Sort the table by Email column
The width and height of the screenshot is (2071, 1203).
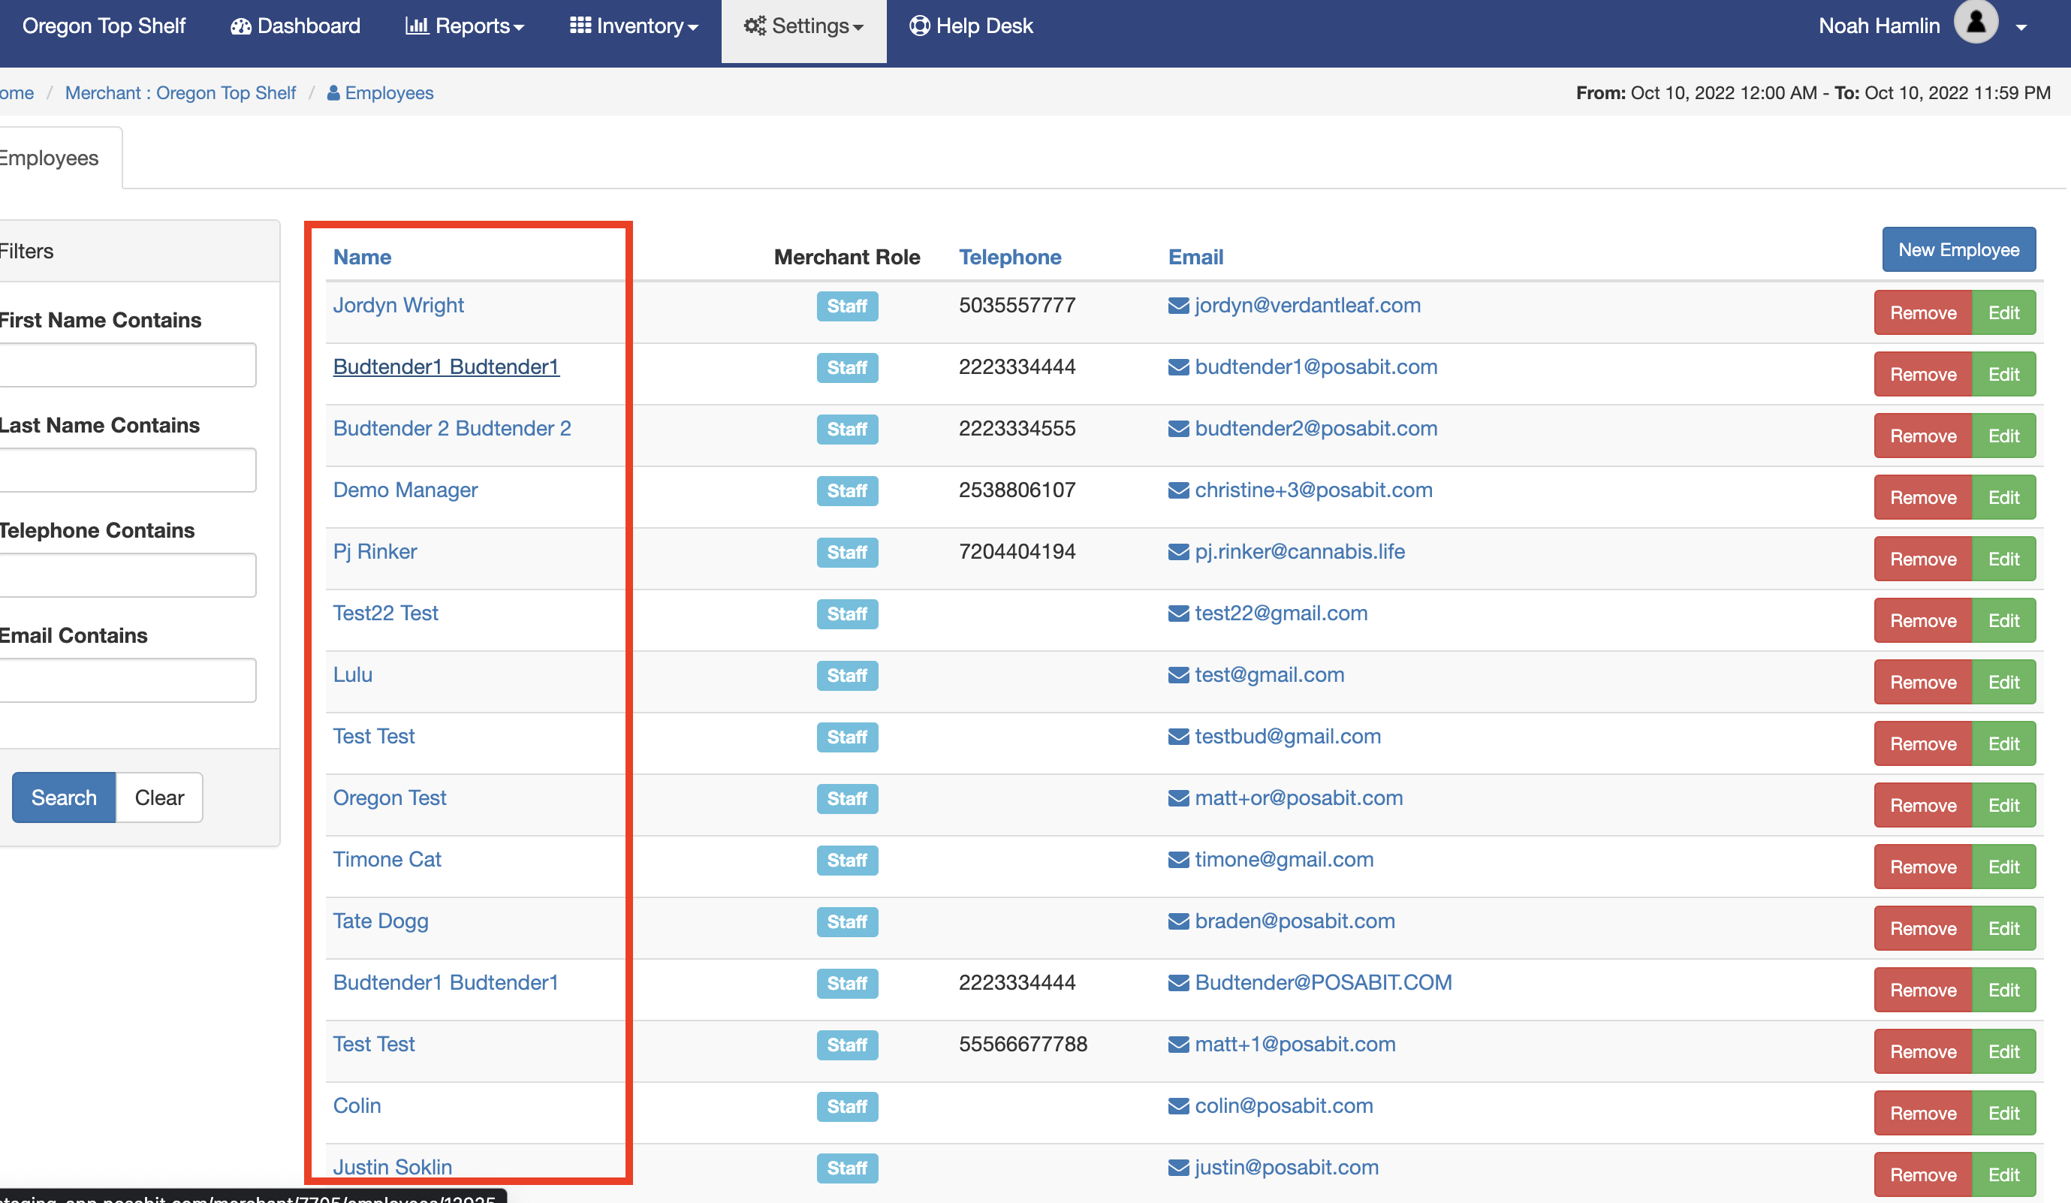pos(1195,258)
